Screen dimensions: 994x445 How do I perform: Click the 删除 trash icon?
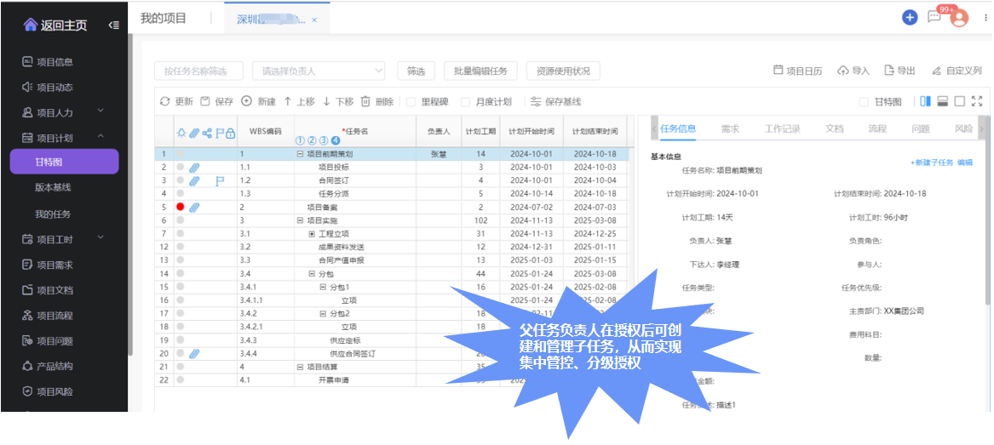point(365,101)
